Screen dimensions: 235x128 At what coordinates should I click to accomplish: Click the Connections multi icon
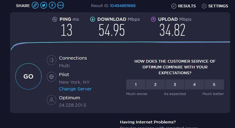click(x=51, y=60)
